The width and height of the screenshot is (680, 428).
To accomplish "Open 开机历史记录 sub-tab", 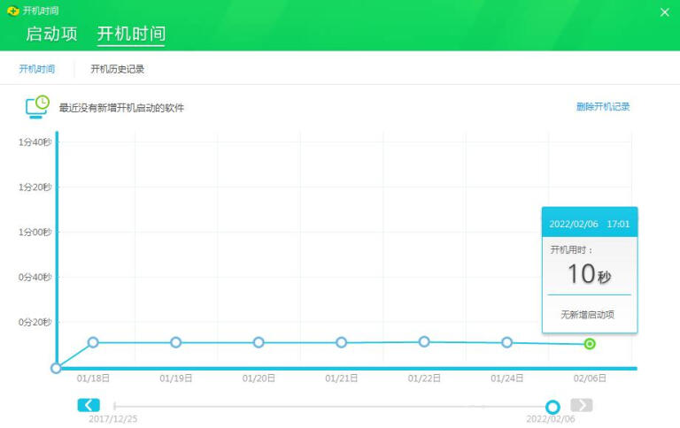I will pyautogui.click(x=117, y=68).
